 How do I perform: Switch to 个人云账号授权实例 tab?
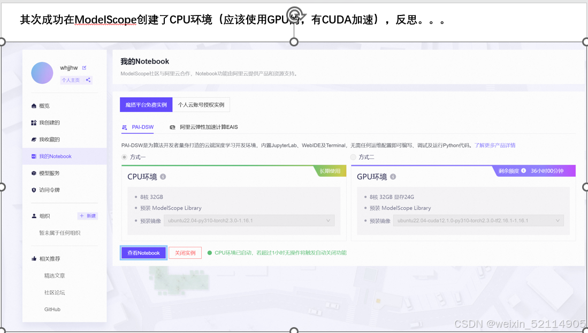tap(201, 105)
